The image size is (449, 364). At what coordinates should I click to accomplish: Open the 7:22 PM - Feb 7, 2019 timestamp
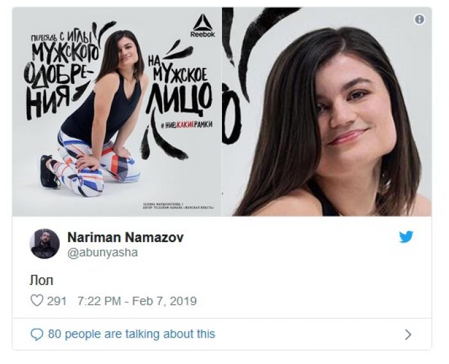(137, 301)
